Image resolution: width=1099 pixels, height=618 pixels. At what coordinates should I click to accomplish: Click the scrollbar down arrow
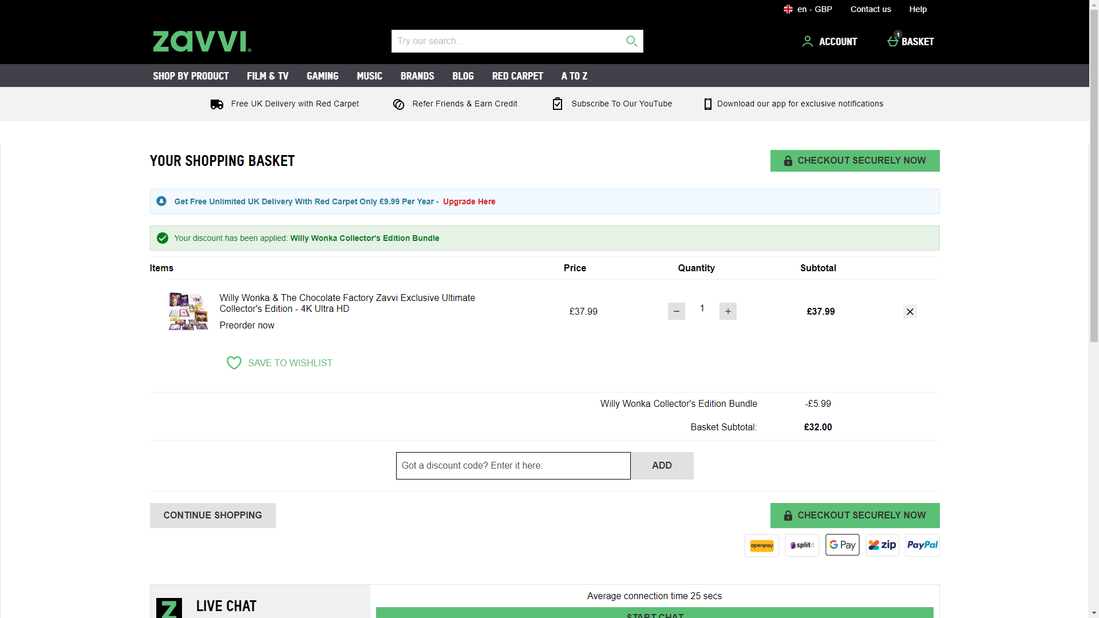(x=1094, y=613)
